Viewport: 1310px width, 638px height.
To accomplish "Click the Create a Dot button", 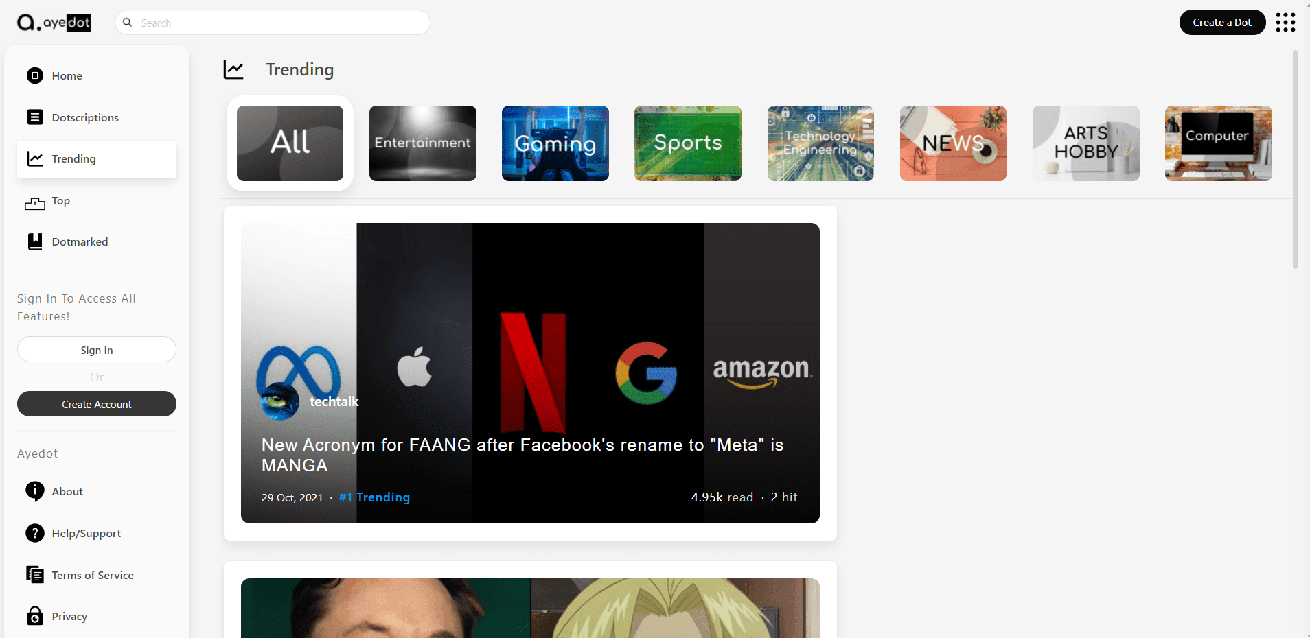I will coord(1222,23).
